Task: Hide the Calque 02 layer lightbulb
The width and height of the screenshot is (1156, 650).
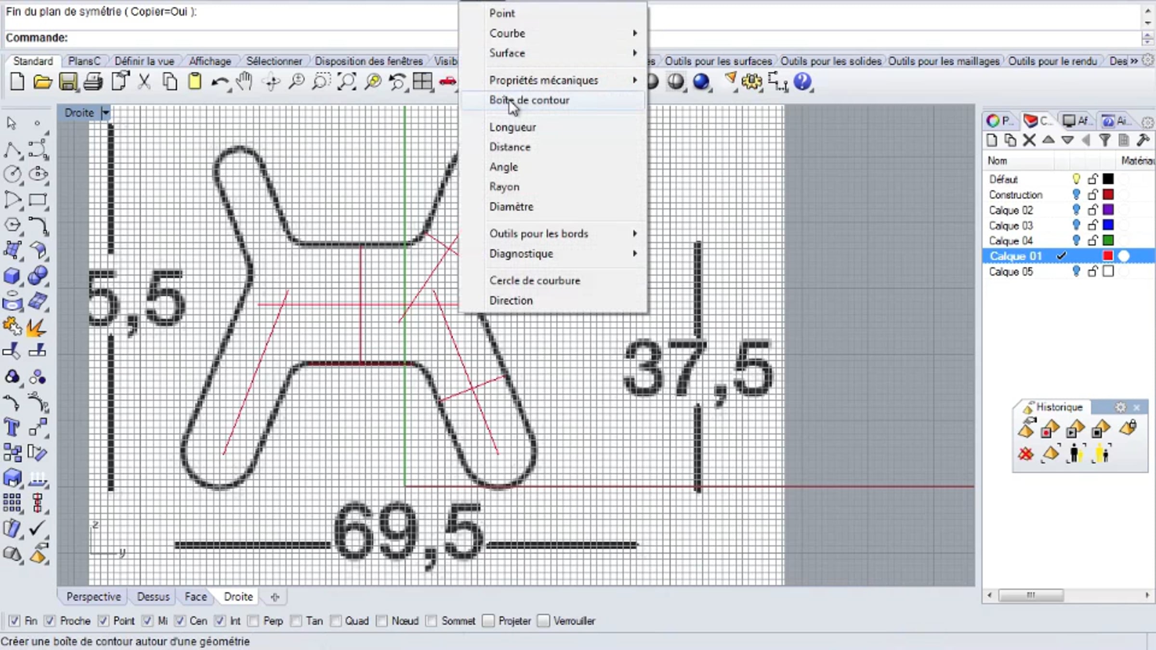Action: [x=1076, y=210]
